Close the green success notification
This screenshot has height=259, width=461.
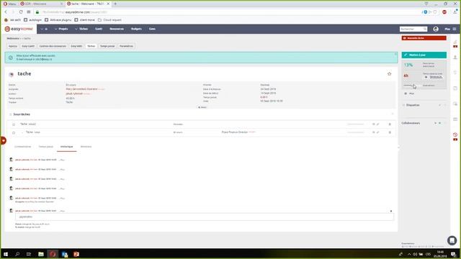(395, 54)
